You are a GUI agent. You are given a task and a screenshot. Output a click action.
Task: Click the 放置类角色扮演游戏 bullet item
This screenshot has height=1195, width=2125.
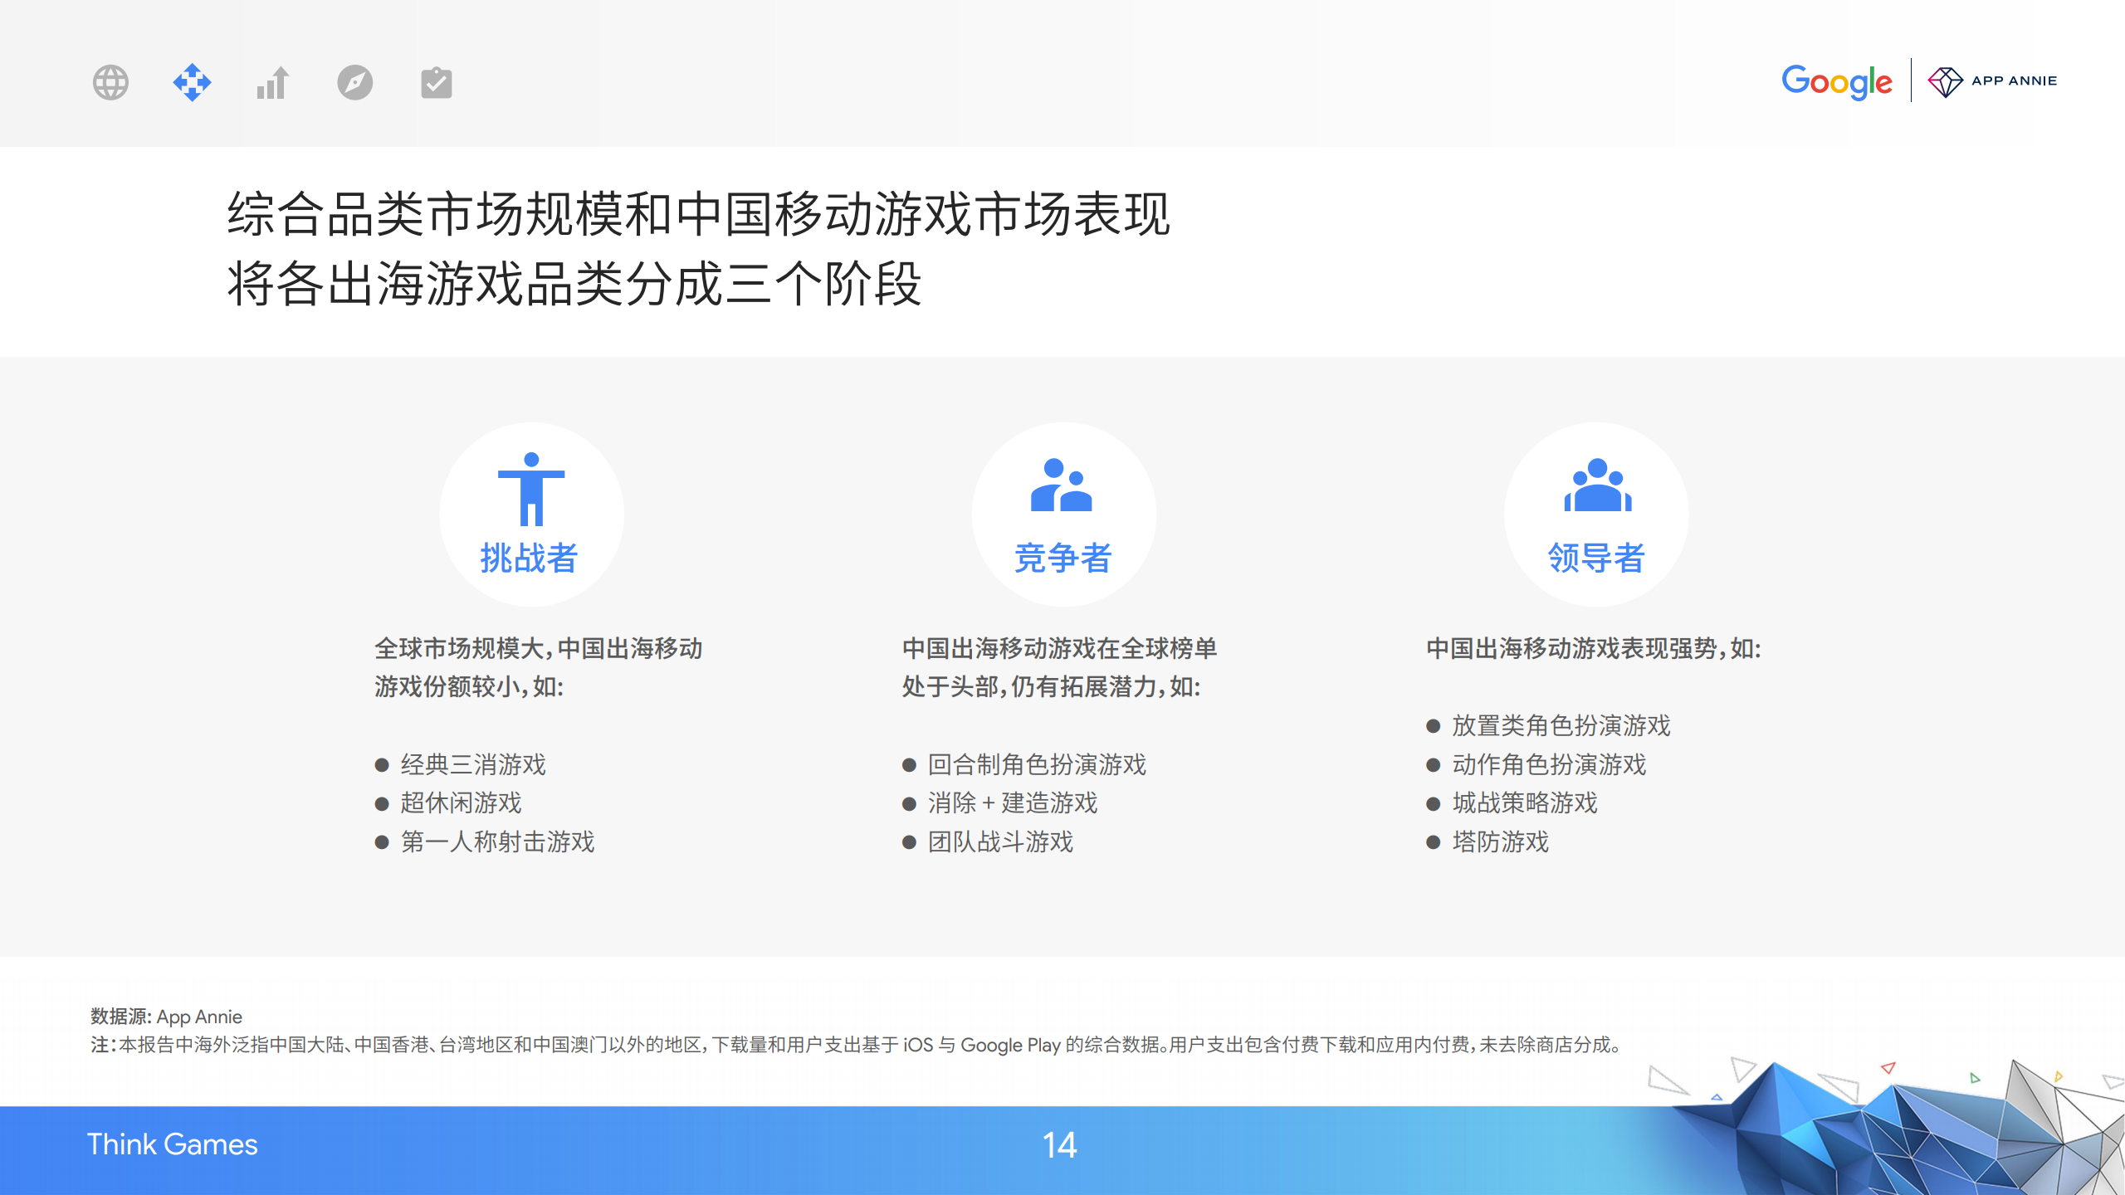pos(1561,725)
